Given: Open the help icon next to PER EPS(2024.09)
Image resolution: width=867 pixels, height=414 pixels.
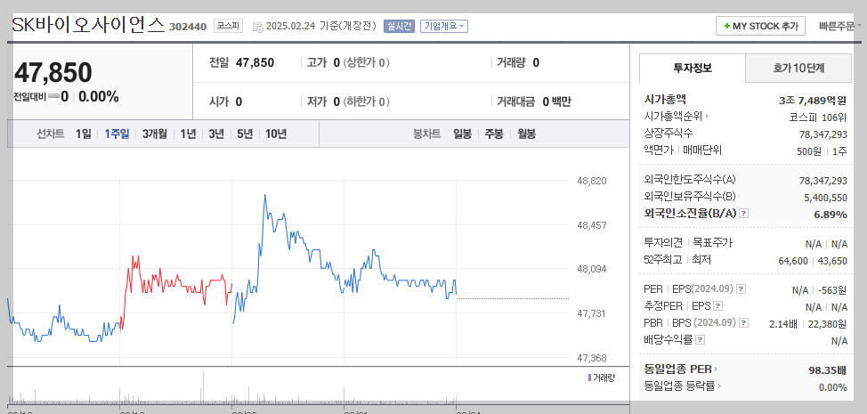Looking at the screenshot, I should (741, 289).
